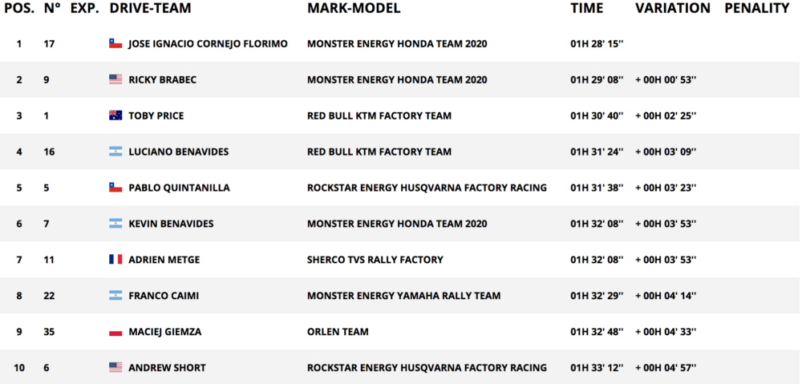This screenshot has height=384, width=802.
Task: Click the Chile flag beside Jose Ignacio Cornejo
Action: 115,43
